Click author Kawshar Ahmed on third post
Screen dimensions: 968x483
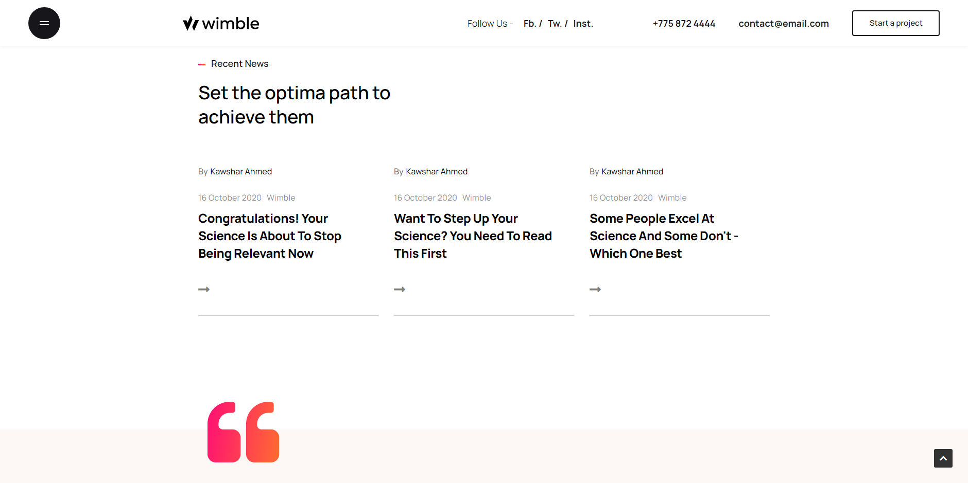[x=632, y=172]
